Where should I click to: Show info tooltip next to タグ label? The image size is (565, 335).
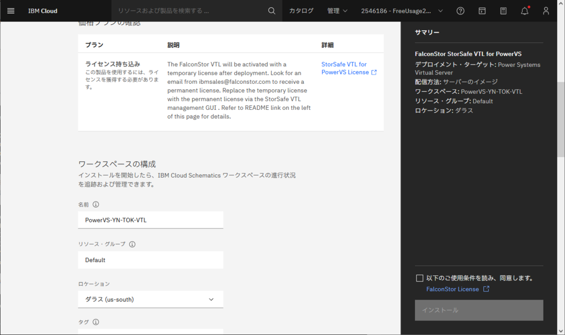pyautogui.click(x=95, y=322)
